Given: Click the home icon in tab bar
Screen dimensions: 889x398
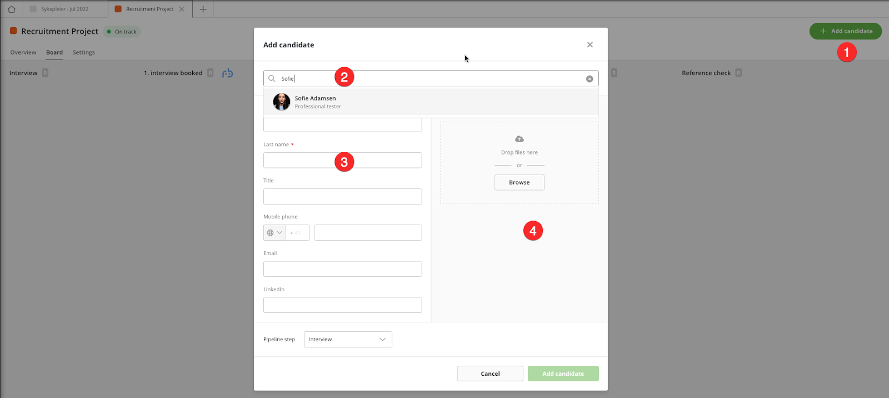Looking at the screenshot, I should click(x=11, y=9).
